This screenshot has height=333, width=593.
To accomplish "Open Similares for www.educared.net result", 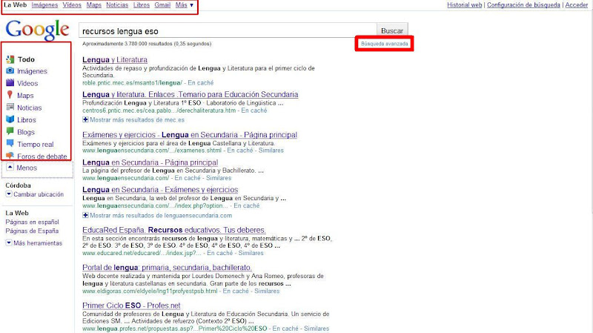I will [251, 253].
